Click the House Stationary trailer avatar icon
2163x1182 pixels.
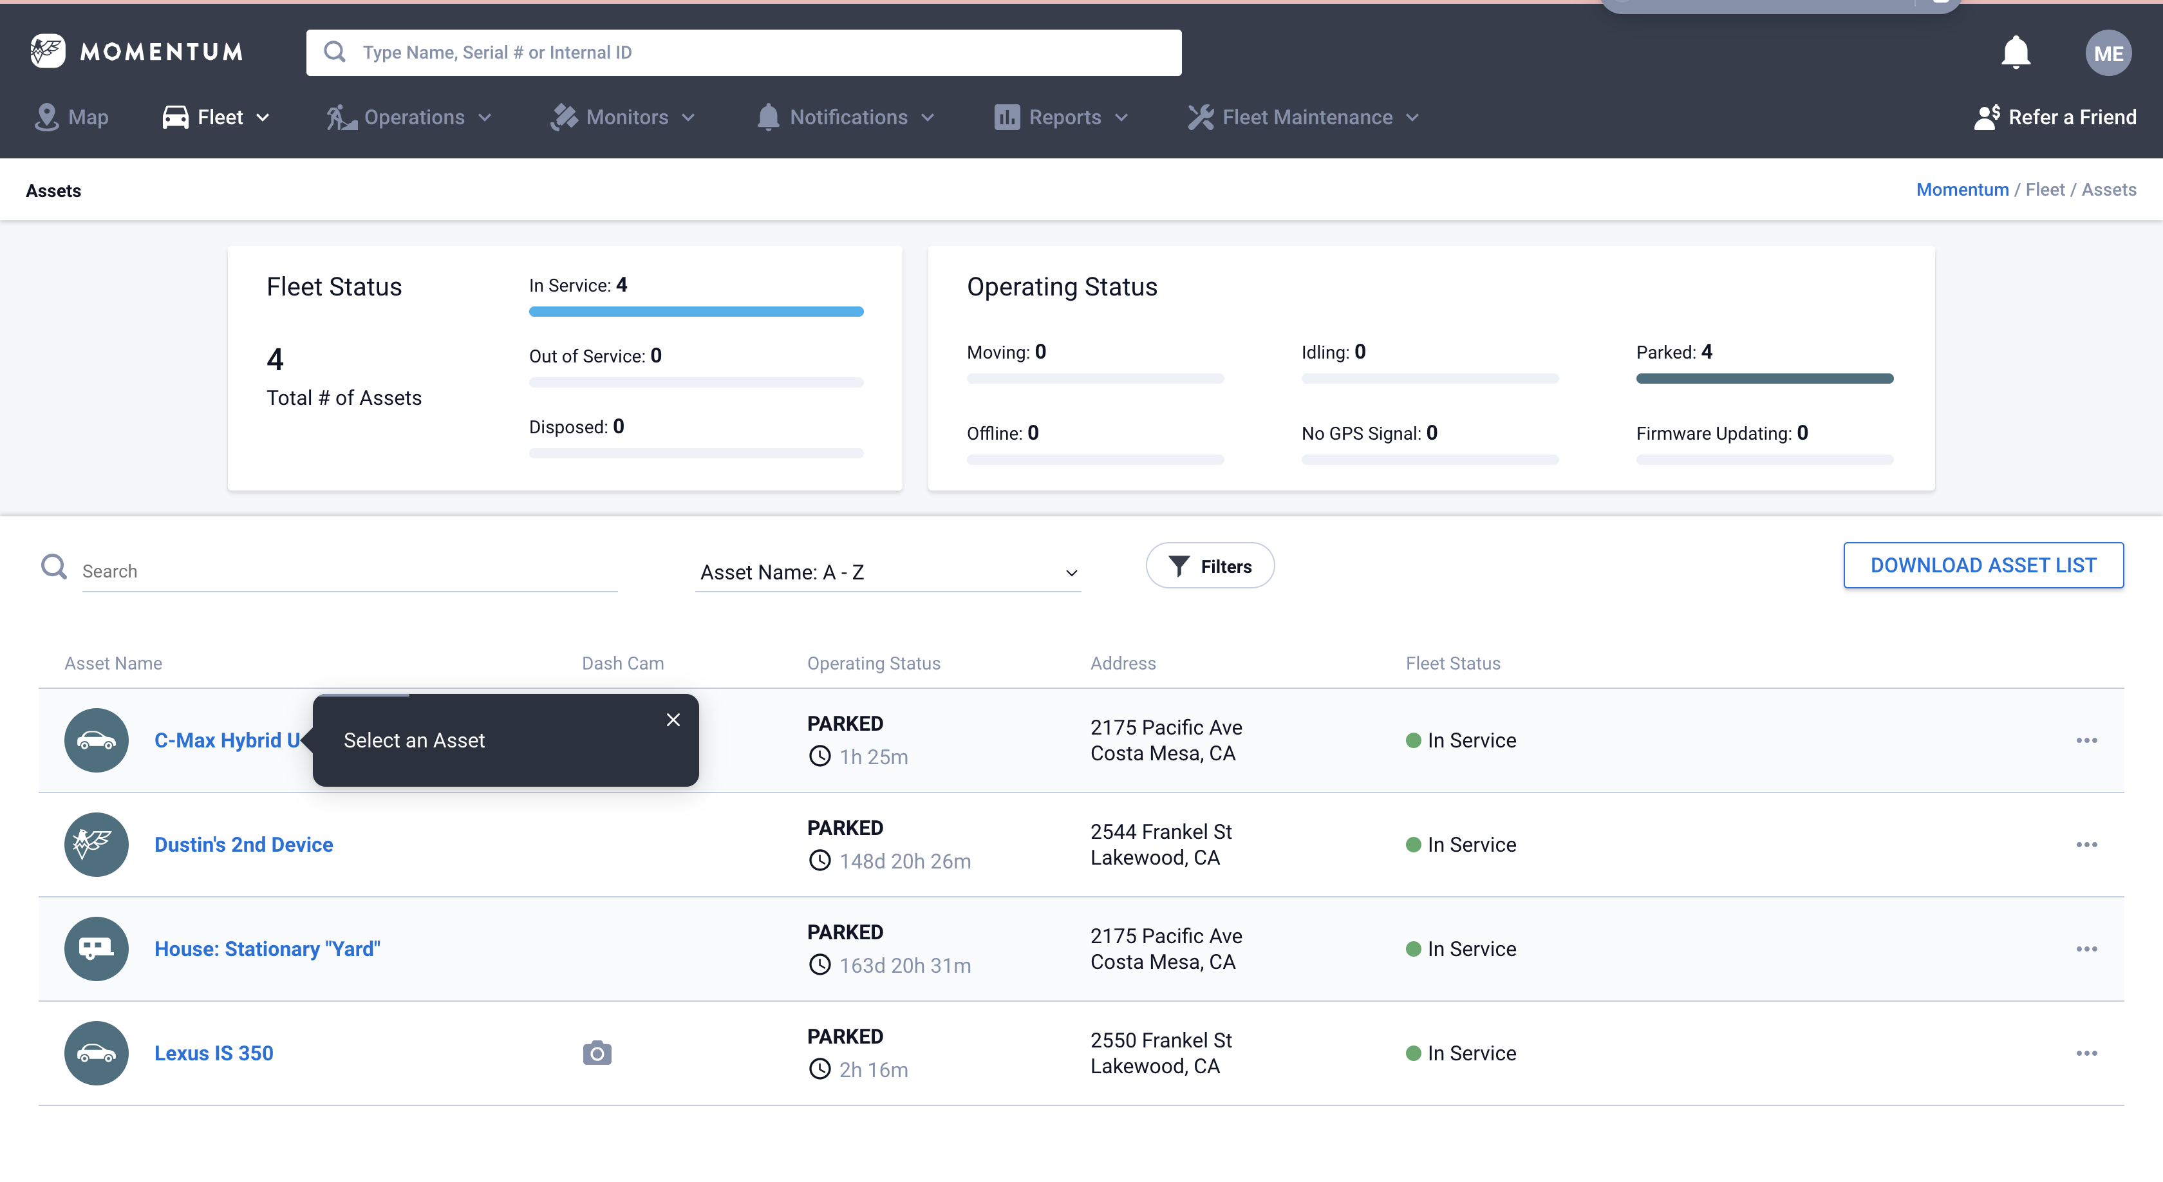click(97, 948)
